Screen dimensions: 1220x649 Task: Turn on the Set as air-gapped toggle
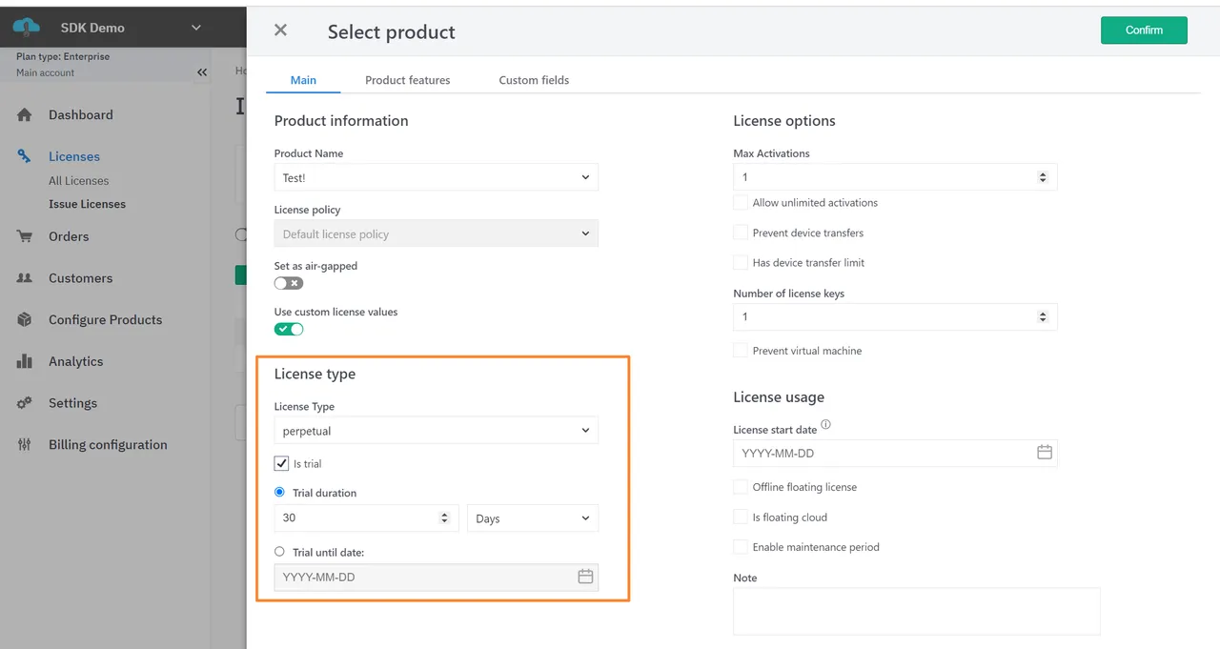[x=288, y=283]
